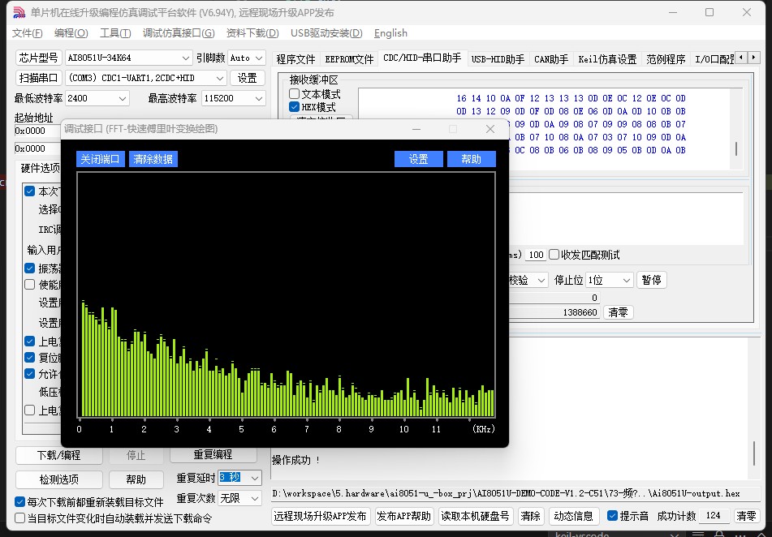The image size is (772, 537).
Task: Click the 0x0000 起始地址 field
Action: coord(37,131)
